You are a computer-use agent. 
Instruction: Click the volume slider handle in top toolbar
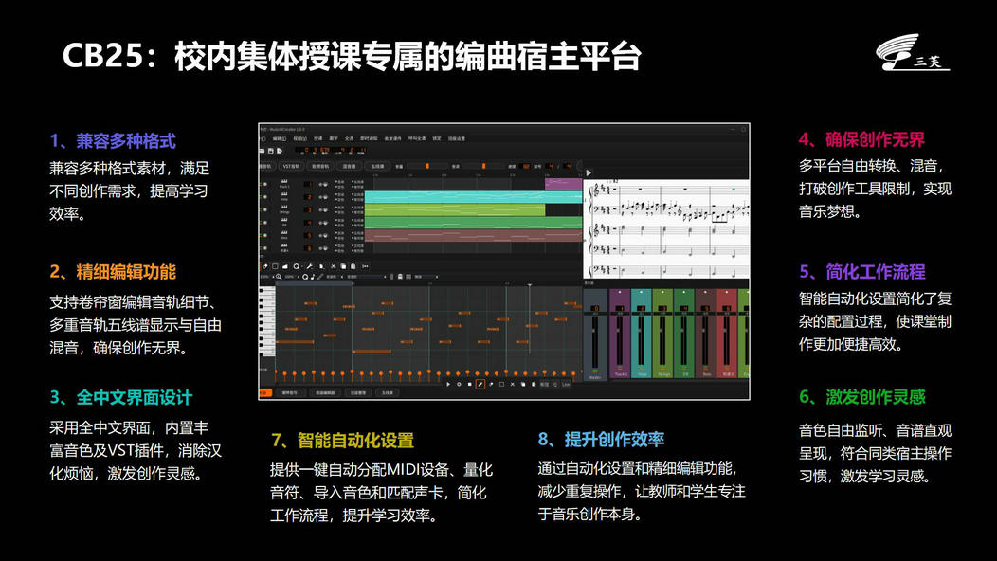427,166
